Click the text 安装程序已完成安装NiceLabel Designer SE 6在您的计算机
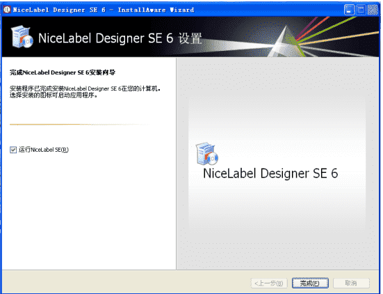Viewport: 383px width, 294px height. coord(84,88)
